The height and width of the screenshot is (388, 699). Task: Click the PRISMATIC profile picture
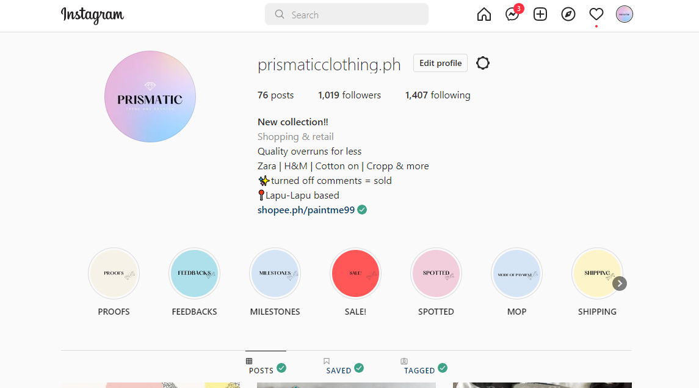point(150,97)
